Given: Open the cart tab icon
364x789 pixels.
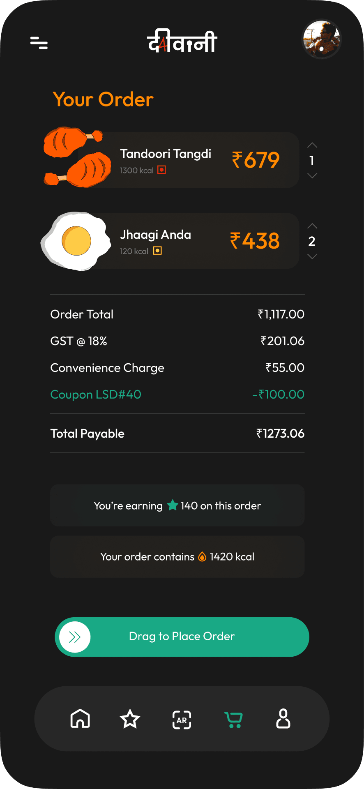Looking at the screenshot, I should click(233, 720).
